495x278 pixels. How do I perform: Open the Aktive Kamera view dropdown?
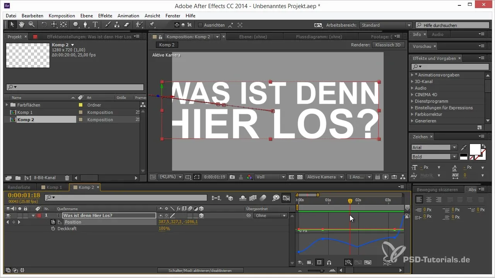point(324,177)
